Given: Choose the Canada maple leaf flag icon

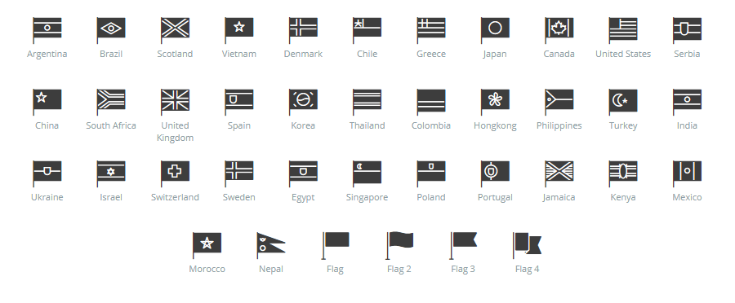Looking at the screenshot, I should point(559,30).
